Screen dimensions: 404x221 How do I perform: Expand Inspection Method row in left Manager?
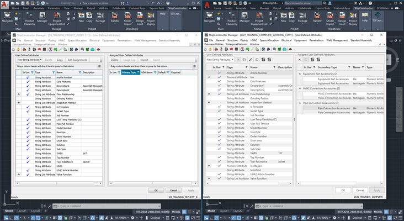[19, 103]
